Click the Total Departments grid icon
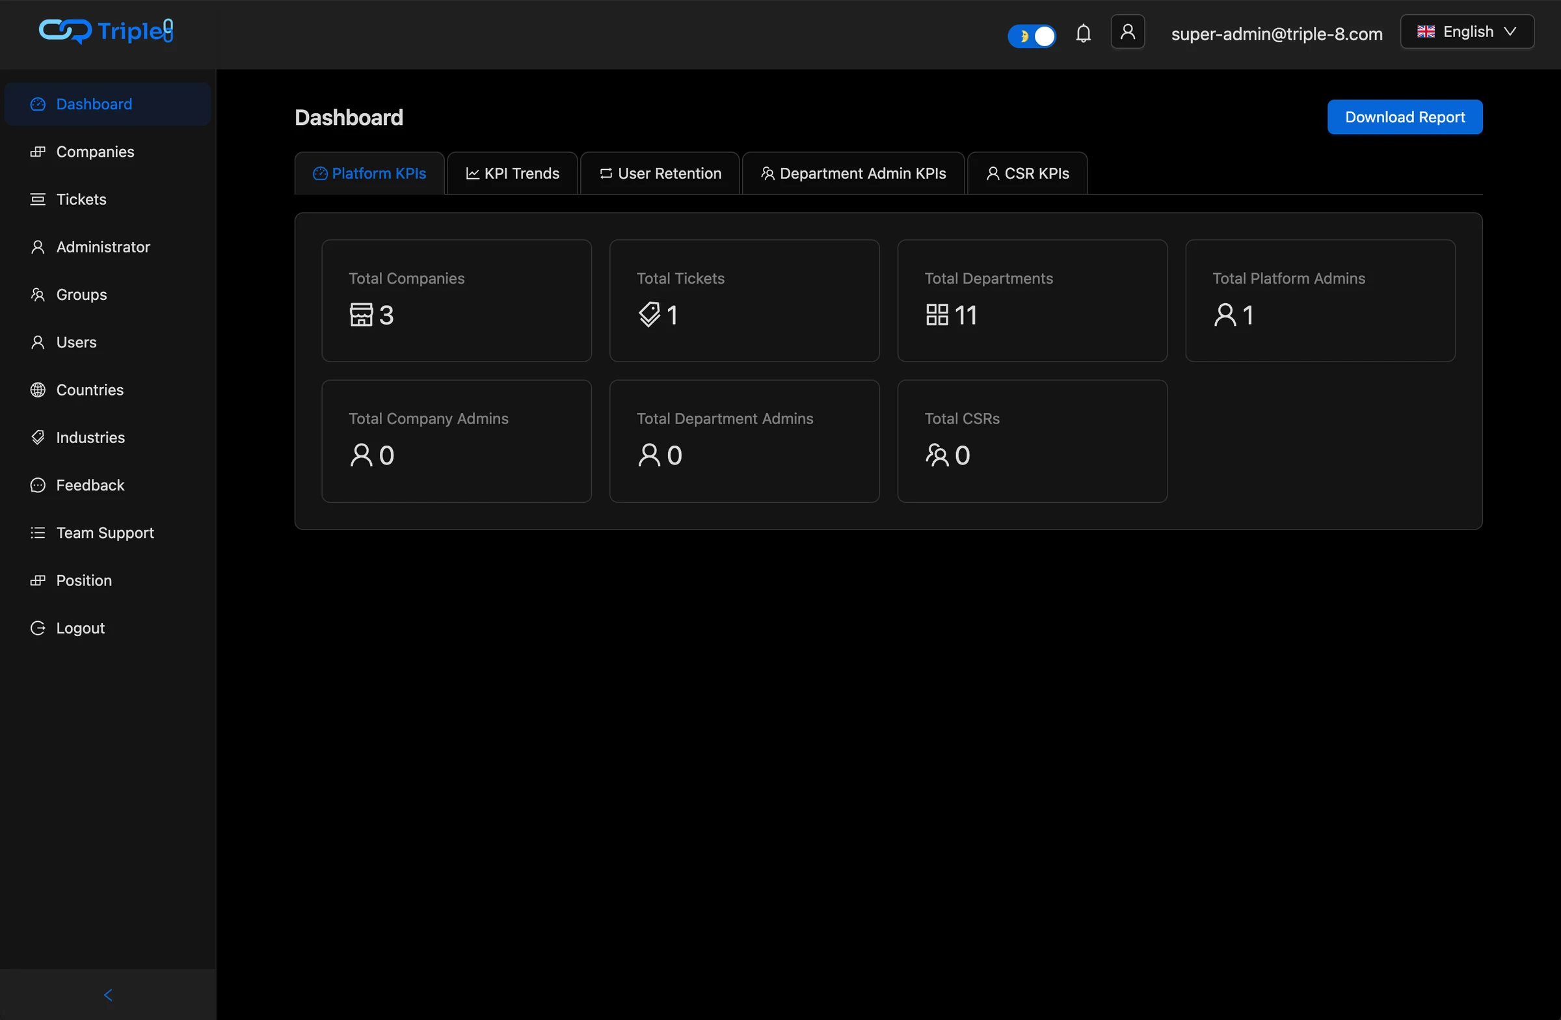1561x1020 pixels. [x=937, y=315]
